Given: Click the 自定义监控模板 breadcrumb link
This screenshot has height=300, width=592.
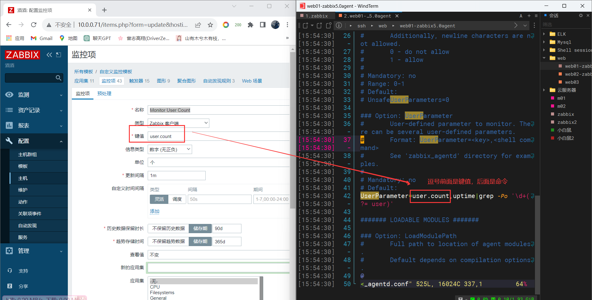Looking at the screenshot, I should click(x=116, y=72).
